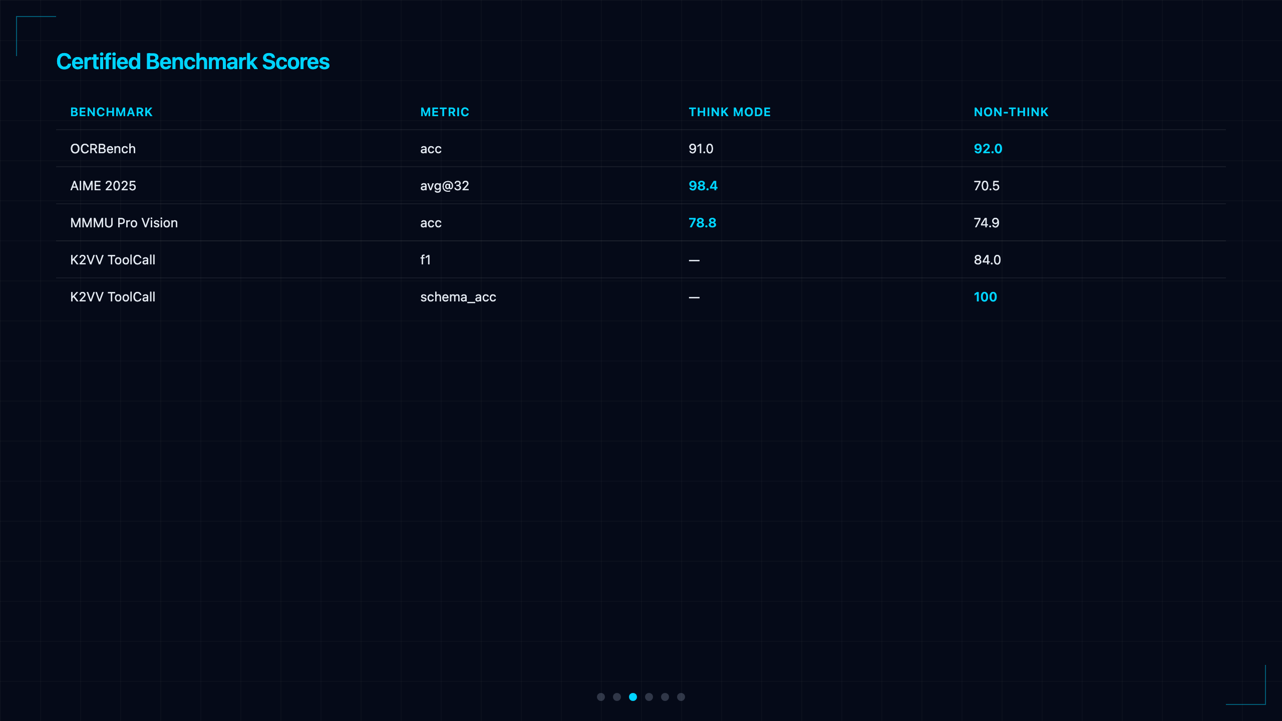Click the 91.0 think mode score
This screenshot has height=721, width=1282.
(x=701, y=149)
